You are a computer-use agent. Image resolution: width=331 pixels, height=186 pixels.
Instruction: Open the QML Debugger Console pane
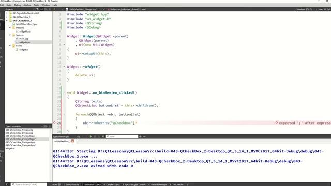click(x=134, y=184)
